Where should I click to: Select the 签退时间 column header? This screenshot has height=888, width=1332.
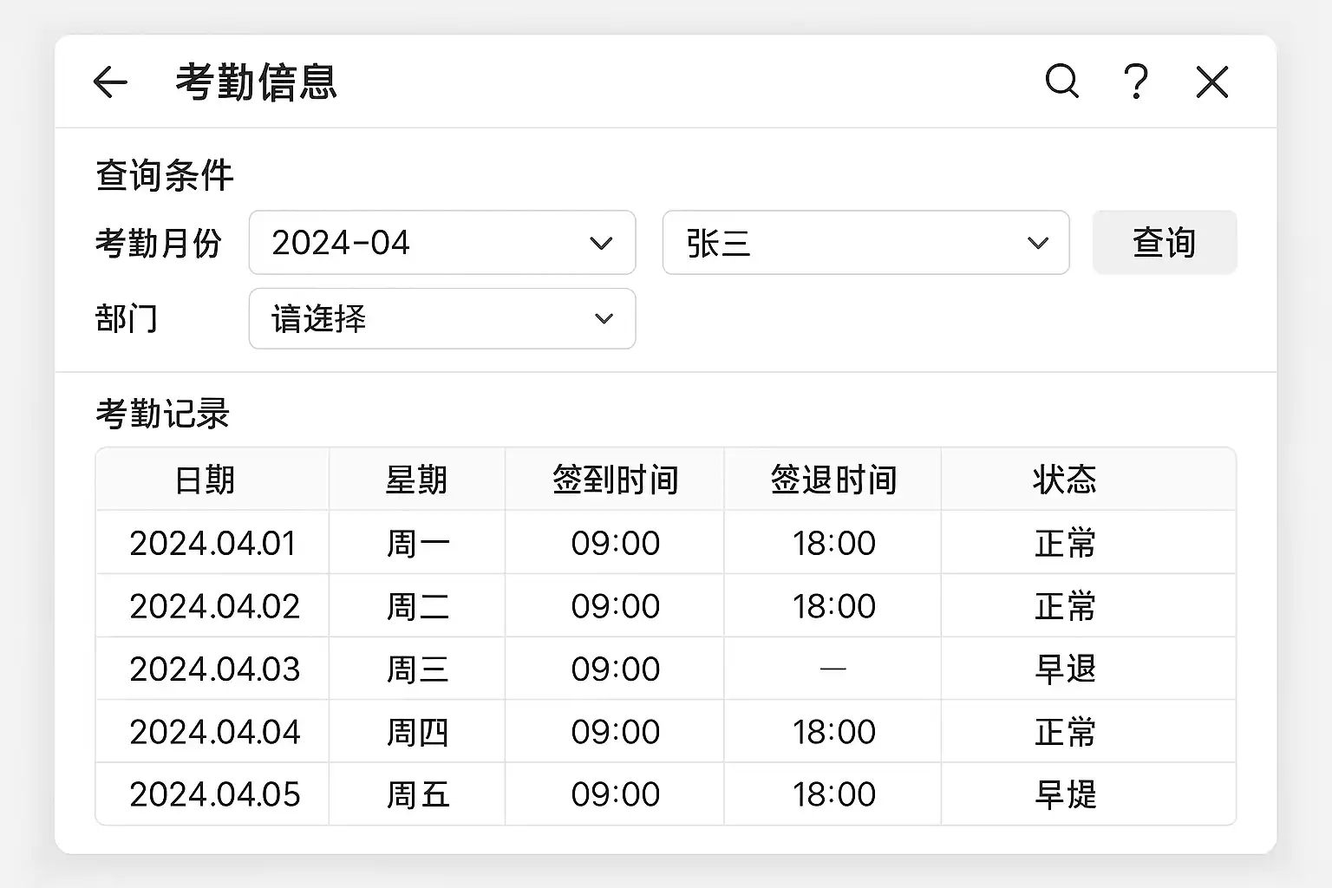tap(833, 480)
